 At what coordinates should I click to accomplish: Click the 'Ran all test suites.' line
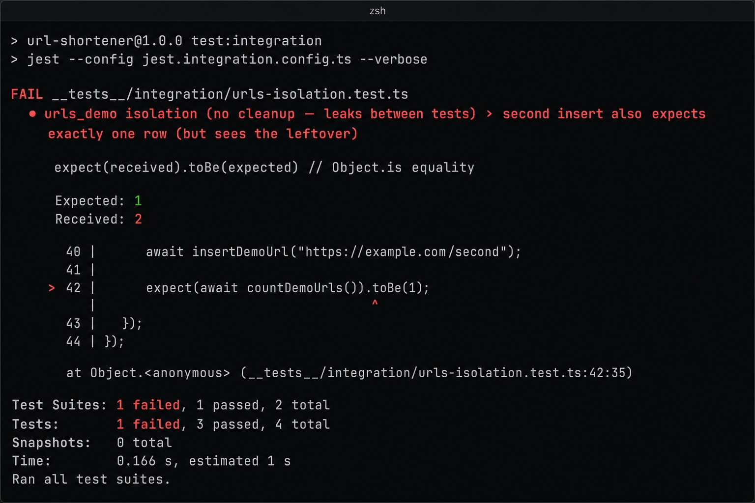click(91, 479)
